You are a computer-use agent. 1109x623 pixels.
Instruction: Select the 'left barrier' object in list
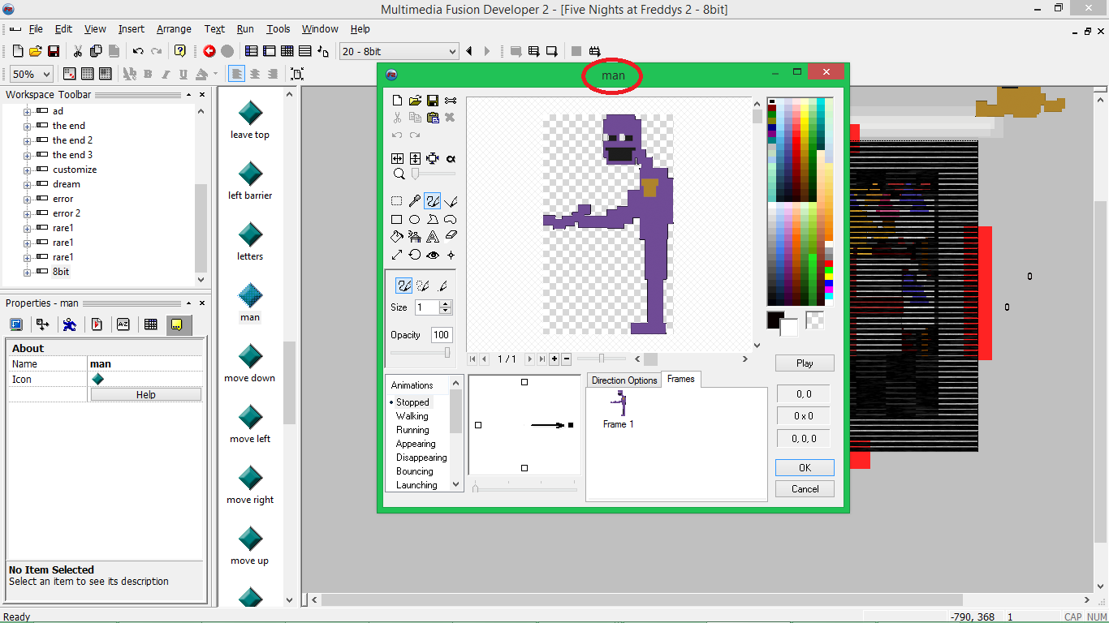(x=250, y=181)
